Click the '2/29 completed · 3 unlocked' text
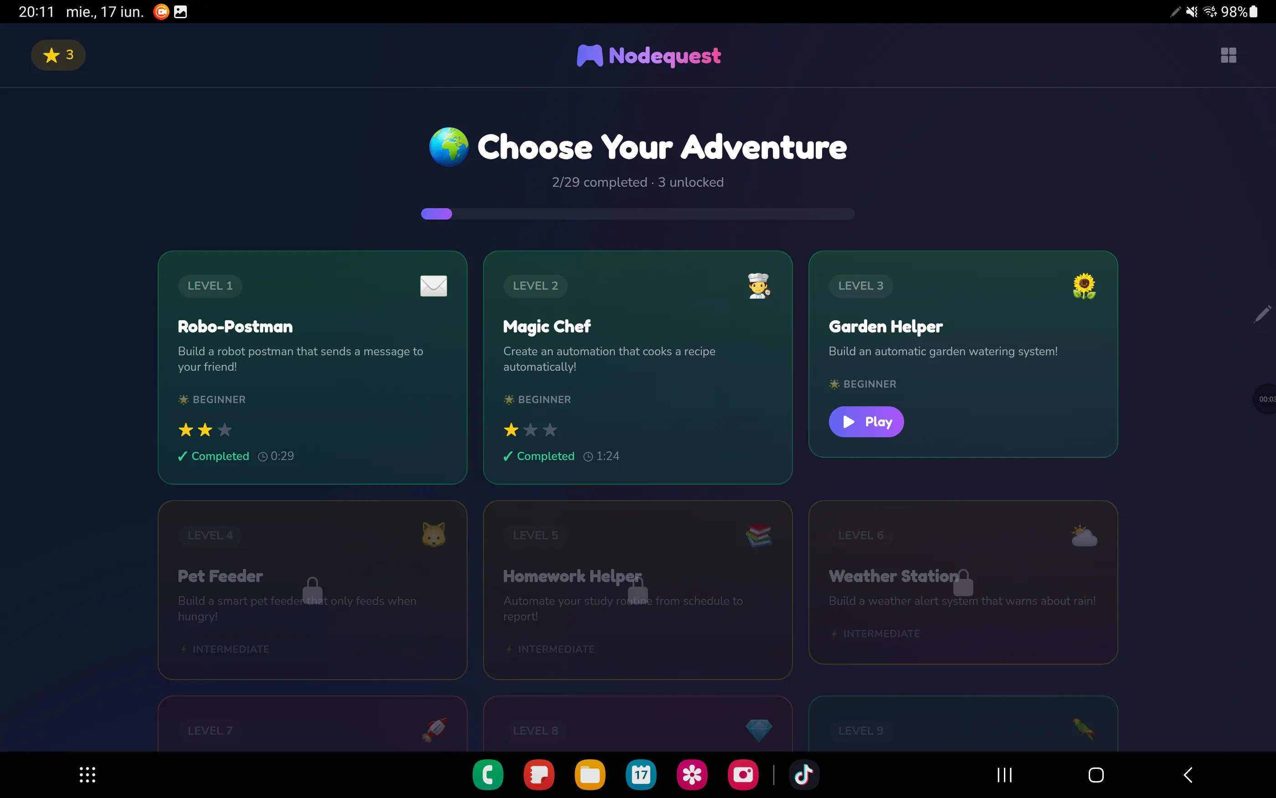This screenshot has height=798, width=1276. point(638,182)
